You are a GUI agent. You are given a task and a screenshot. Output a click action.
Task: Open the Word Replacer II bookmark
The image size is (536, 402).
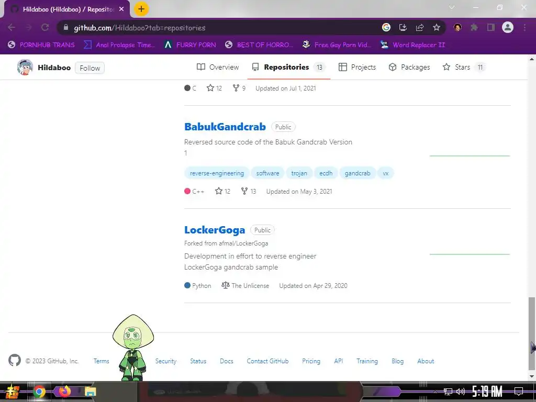point(413,45)
